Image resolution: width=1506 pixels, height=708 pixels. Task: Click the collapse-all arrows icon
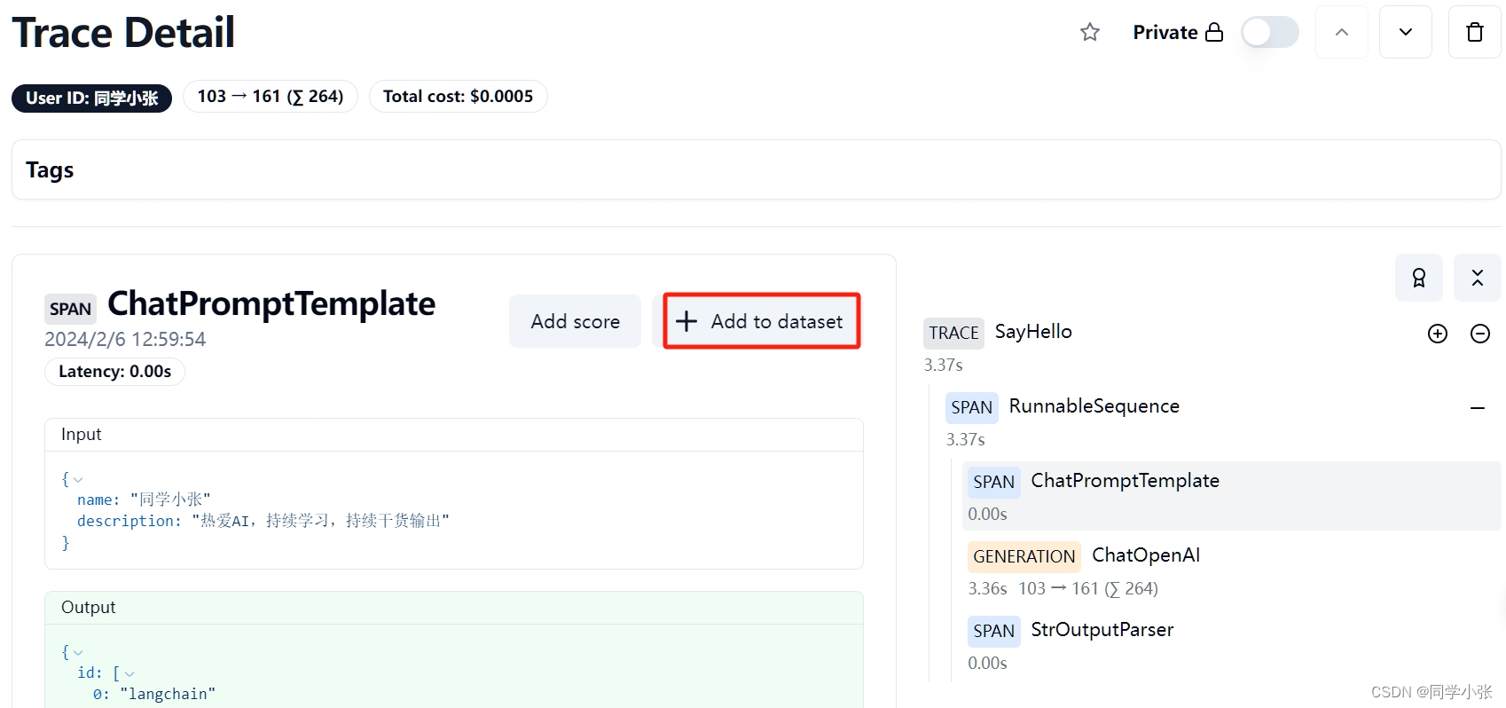click(x=1477, y=278)
